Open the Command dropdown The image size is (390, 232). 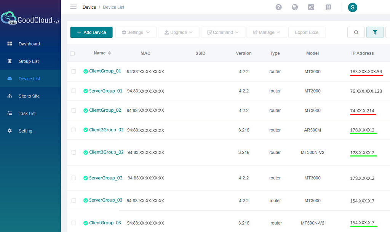[223, 32]
